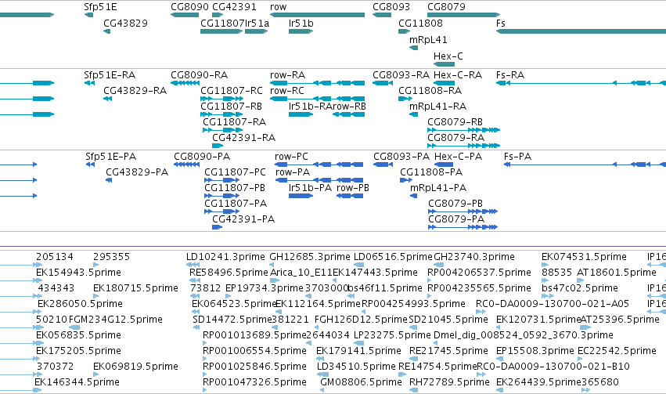Click transcript label mRpL41-RA
Image resolution: width=666 pixels, height=394 pixels.
pyautogui.click(x=438, y=107)
